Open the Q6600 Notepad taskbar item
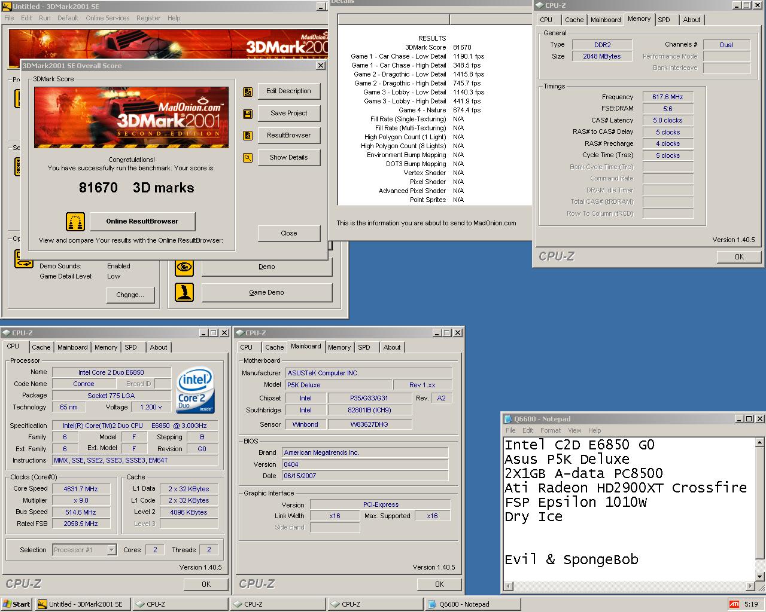The image size is (766, 612). tap(473, 604)
